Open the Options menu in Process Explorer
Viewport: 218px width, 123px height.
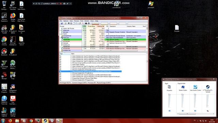pos(66,21)
